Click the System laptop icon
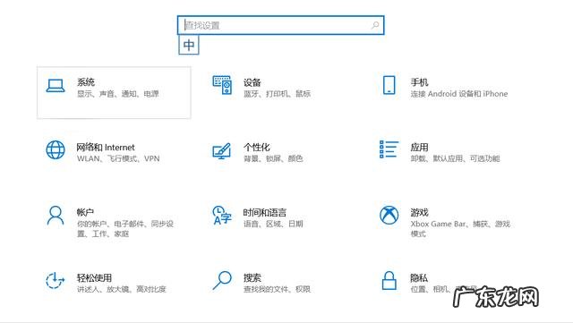The height and width of the screenshot is (323, 573). pos(56,86)
